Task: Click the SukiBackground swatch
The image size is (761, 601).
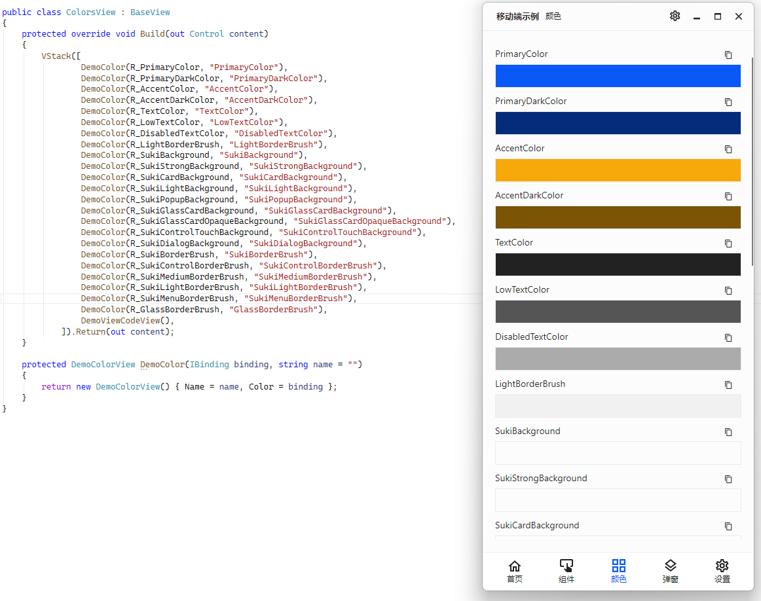Action: 618,453
